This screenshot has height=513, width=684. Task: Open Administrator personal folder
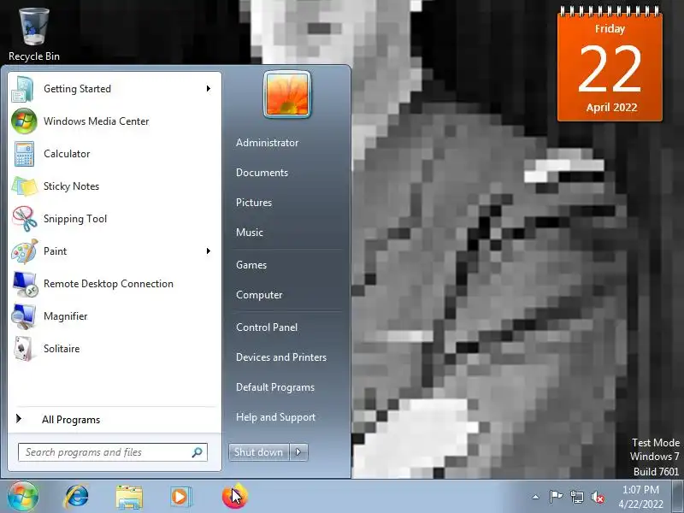(267, 143)
